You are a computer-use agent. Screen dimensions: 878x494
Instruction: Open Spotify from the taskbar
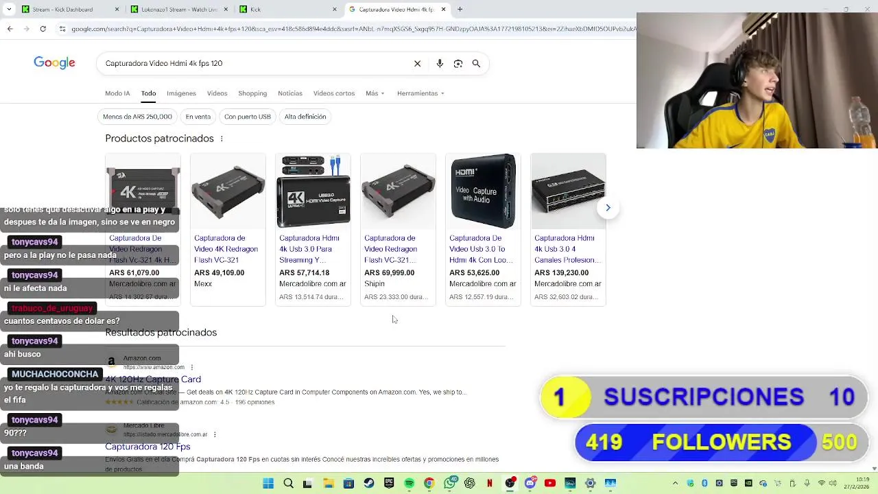click(x=409, y=483)
